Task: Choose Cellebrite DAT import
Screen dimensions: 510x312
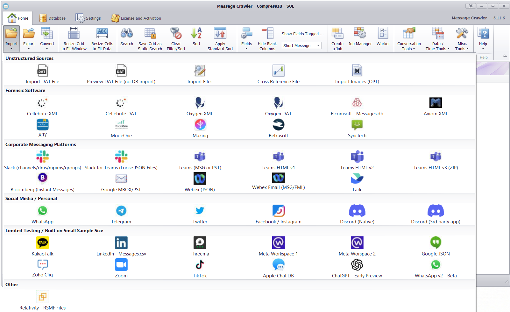Action: coord(121,107)
